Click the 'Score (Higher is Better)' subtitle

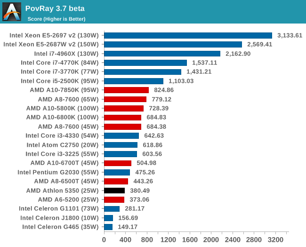point(56,19)
